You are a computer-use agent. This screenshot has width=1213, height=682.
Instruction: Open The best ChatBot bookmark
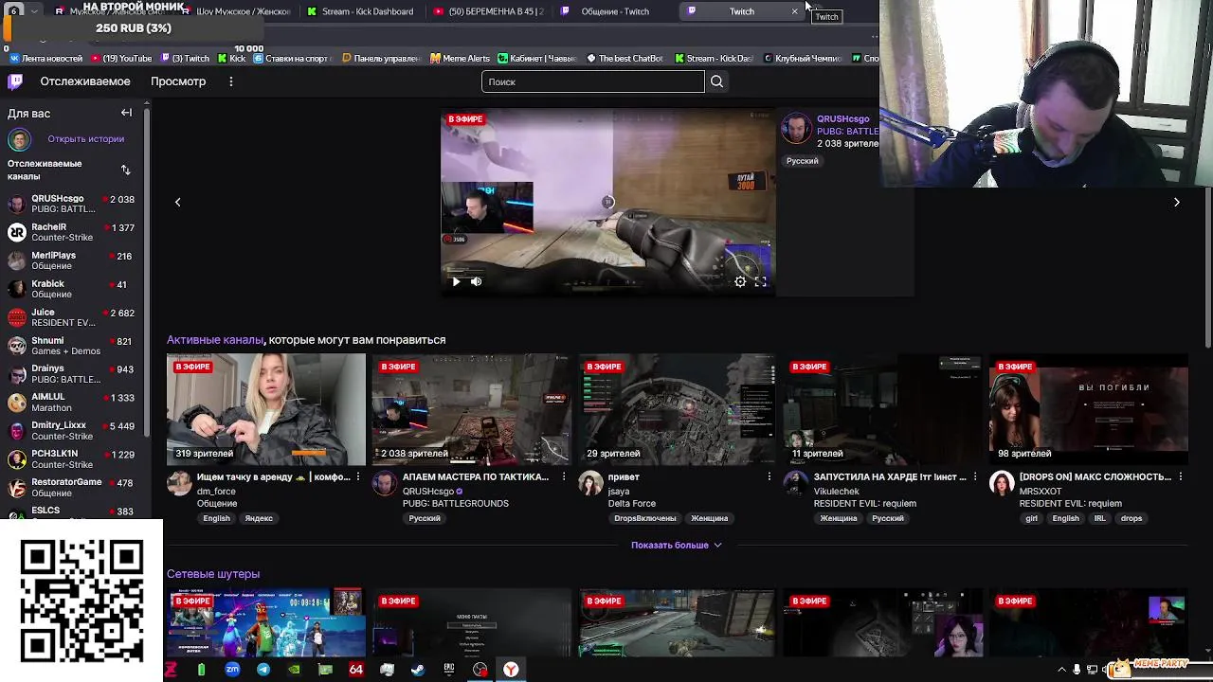625,58
